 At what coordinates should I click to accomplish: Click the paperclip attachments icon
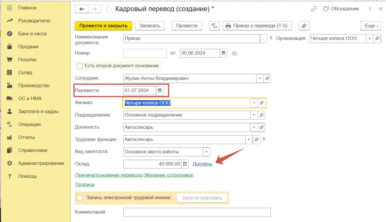click(x=304, y=26)
